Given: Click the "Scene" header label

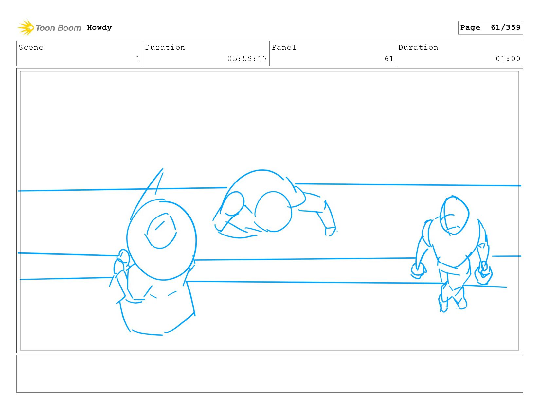Looking at the screenshot, I should 31,47.
